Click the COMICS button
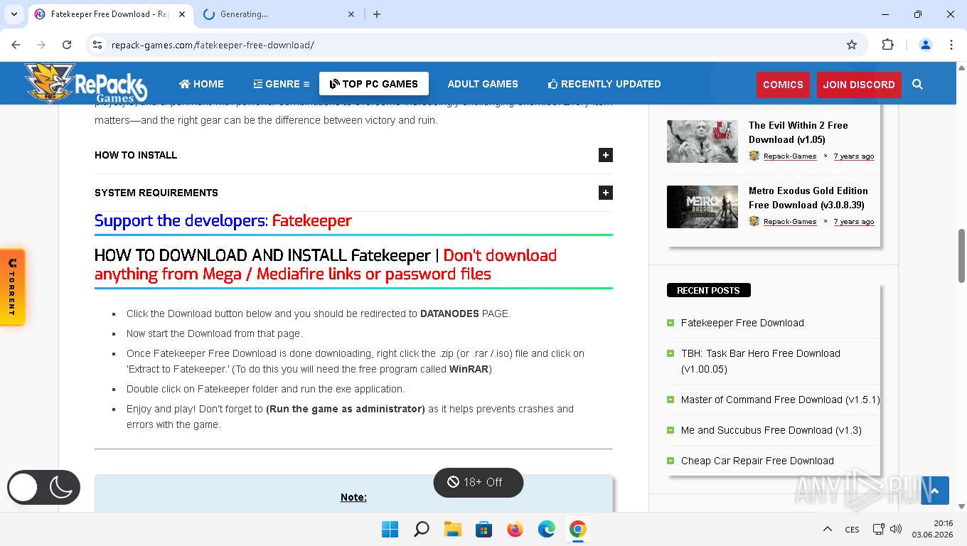This screenshot has width=967, height=546. (x=783, y=85)
